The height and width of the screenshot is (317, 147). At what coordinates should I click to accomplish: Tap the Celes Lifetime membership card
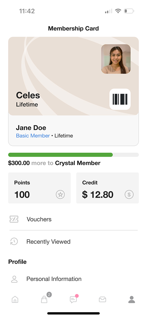(73, 76)
